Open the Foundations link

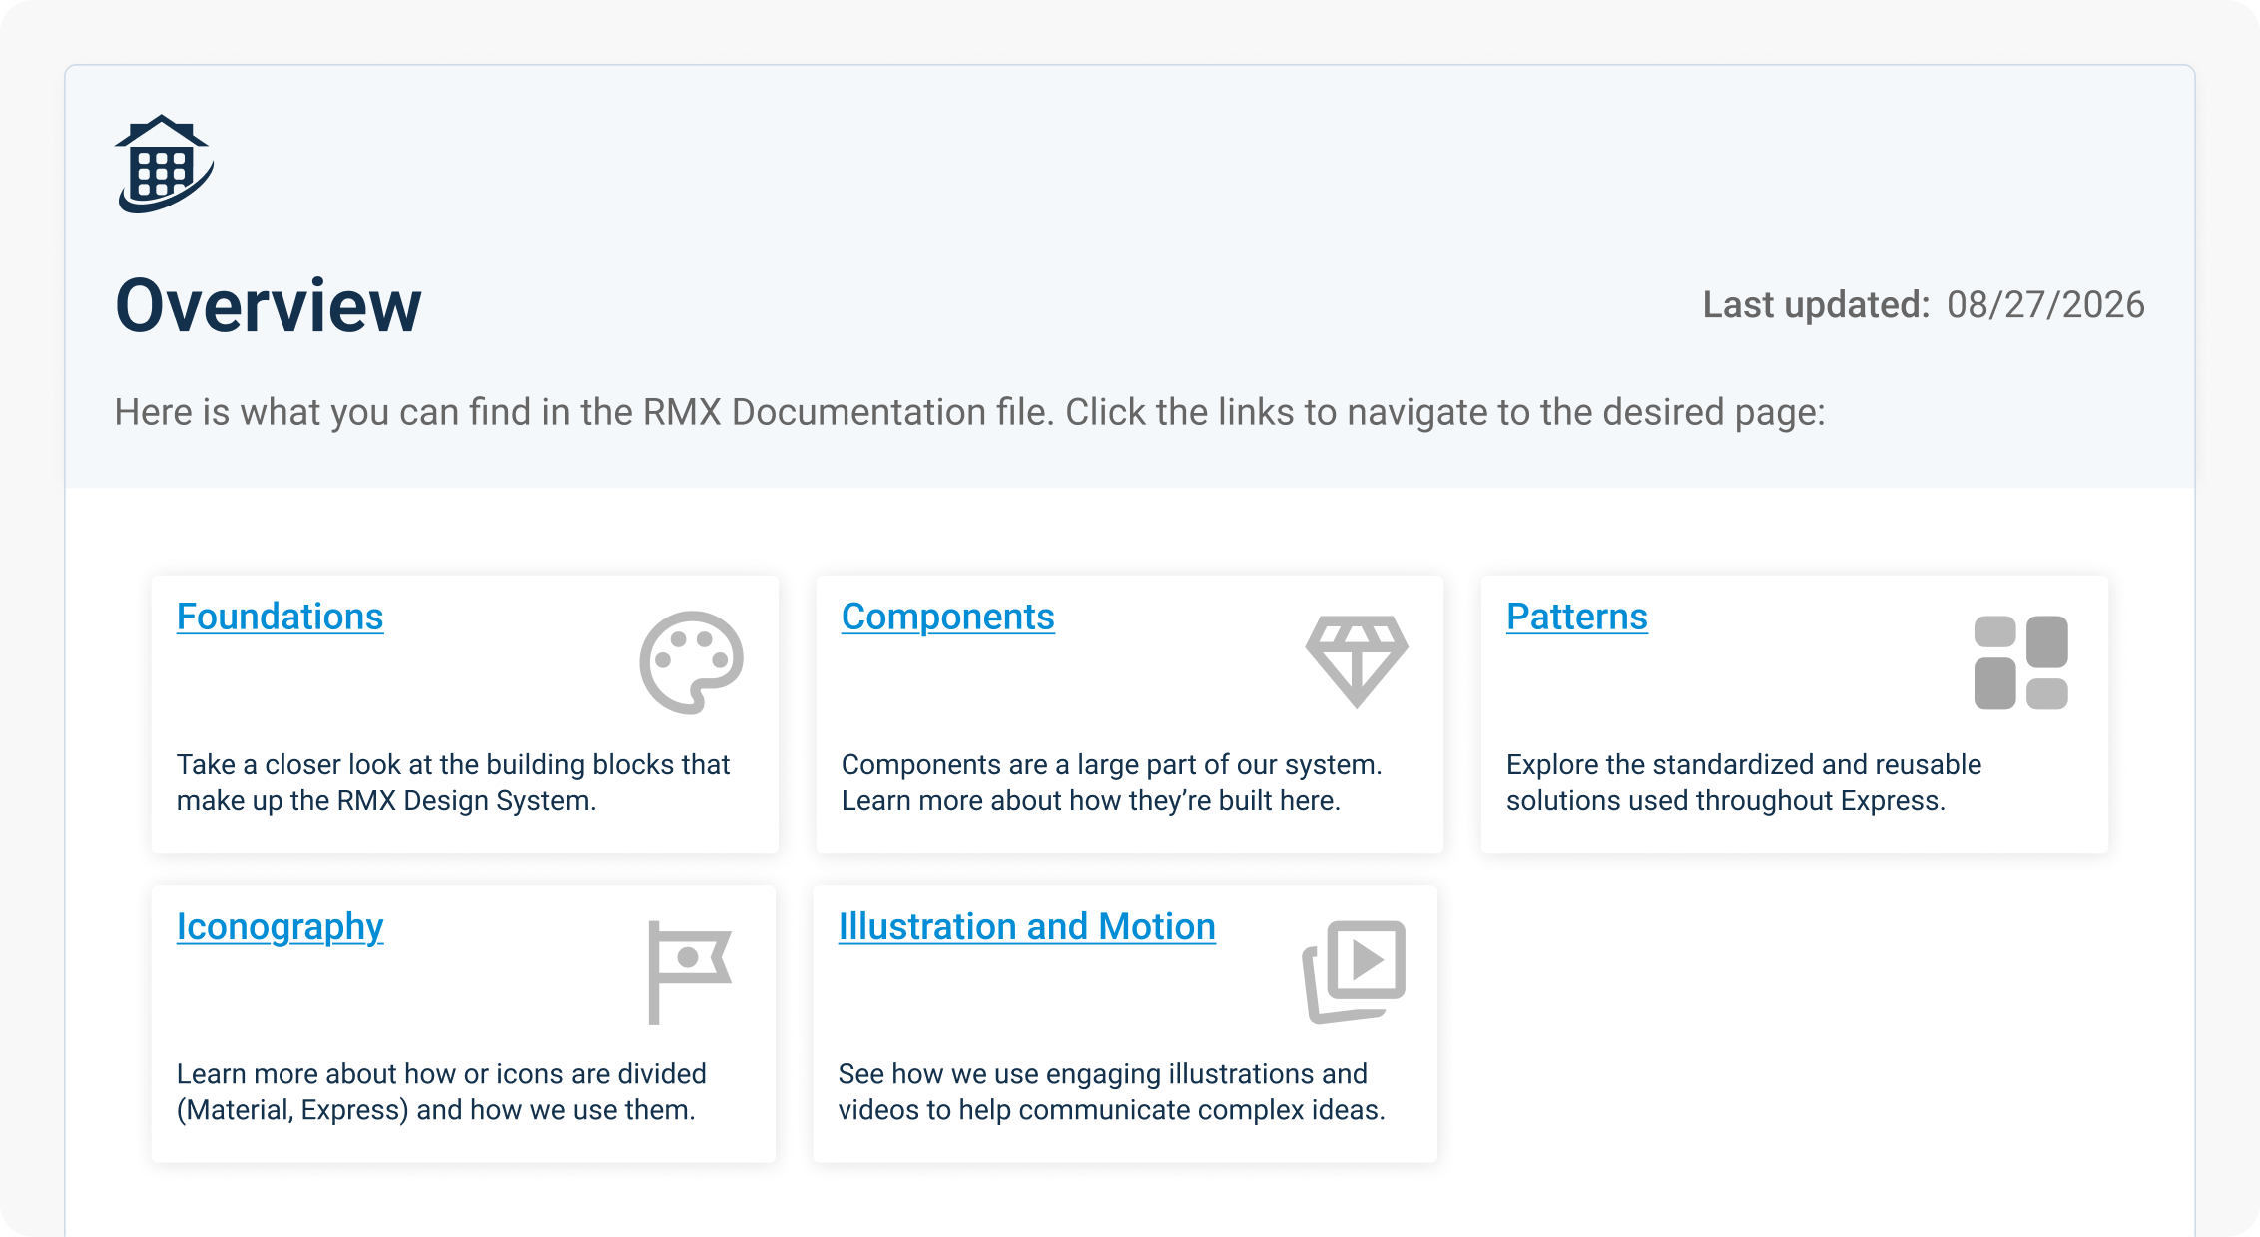pyautogui.click(x=280, y=617)
